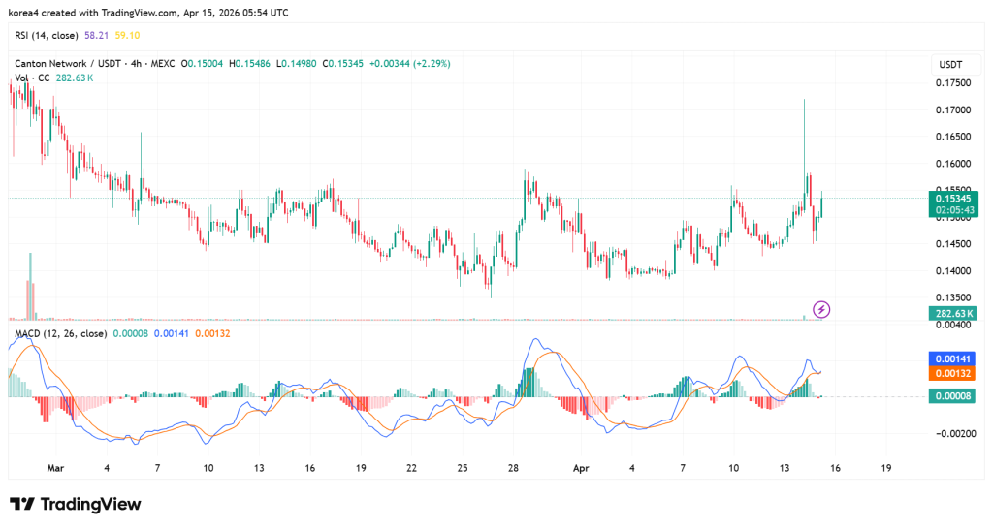Click the green volume axis label 282.63K

coord(953,313)
